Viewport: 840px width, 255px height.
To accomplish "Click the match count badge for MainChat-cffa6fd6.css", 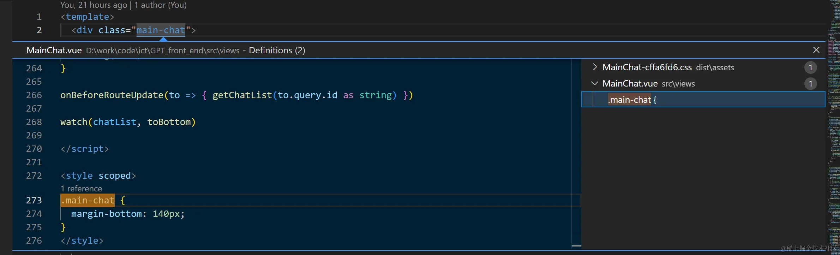I will [x=810, y=67].
